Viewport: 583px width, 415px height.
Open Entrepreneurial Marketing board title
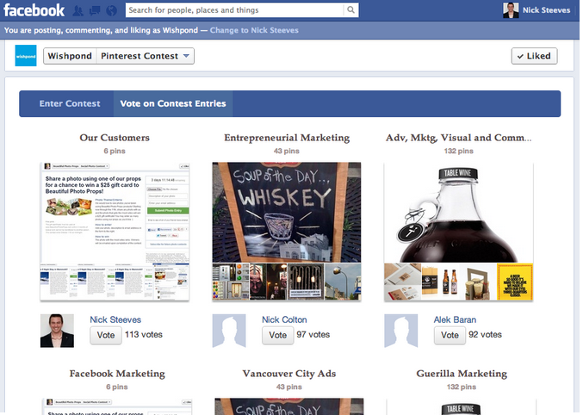287,138
